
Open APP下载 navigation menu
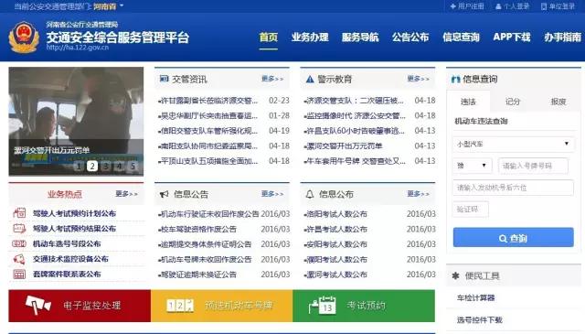(x=512, y=37)
